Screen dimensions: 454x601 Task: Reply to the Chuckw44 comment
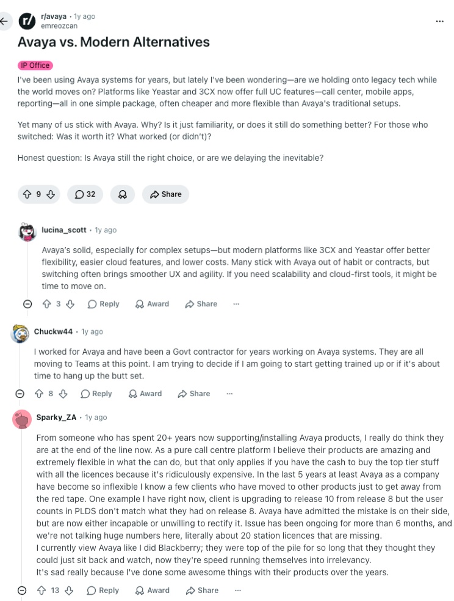point(96,394)
